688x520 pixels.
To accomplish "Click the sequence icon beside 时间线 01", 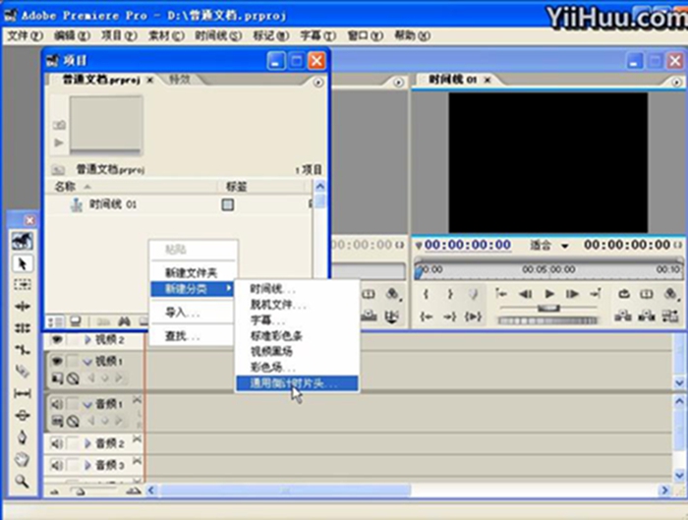I will 77,204.
